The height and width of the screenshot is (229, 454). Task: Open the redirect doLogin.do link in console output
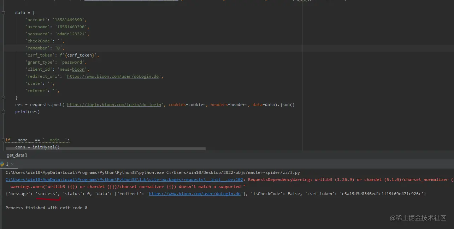click(x=195, y=194)
